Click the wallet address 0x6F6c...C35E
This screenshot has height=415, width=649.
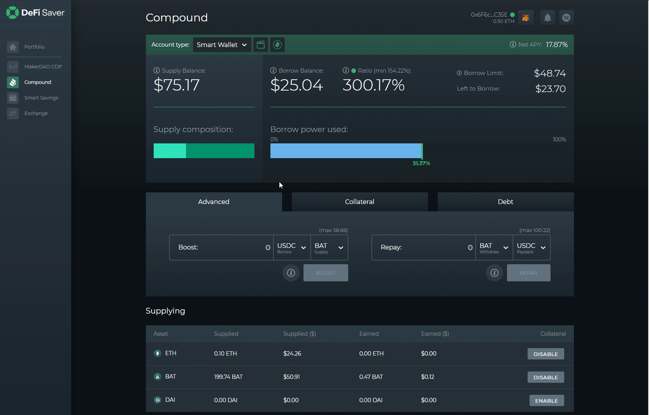(x=489, y=15)
